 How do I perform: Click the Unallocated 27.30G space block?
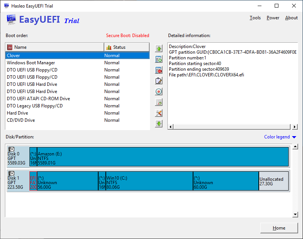[x=274, y=181]
